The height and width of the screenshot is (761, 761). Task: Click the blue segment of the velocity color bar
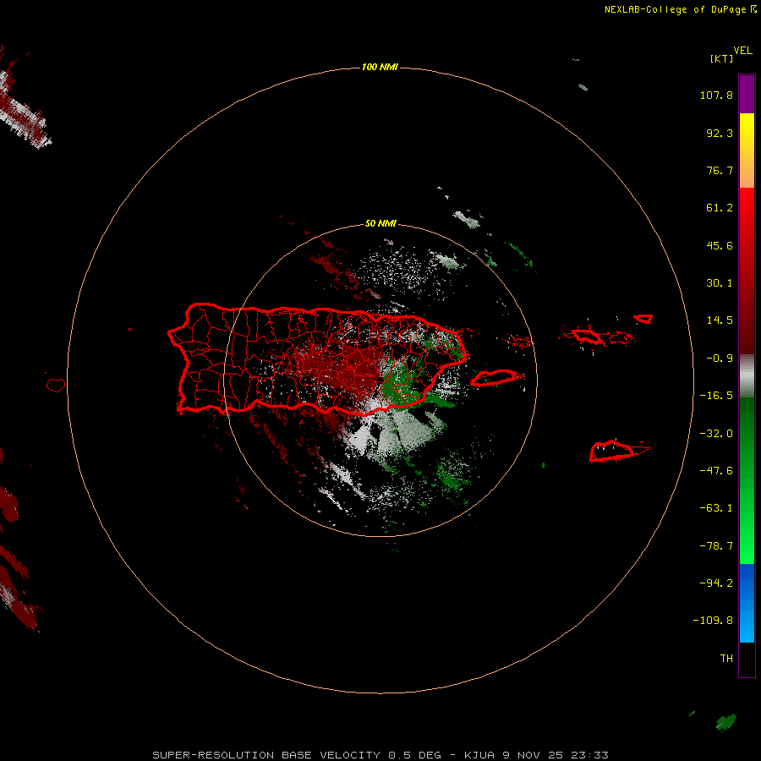(747, 603)
